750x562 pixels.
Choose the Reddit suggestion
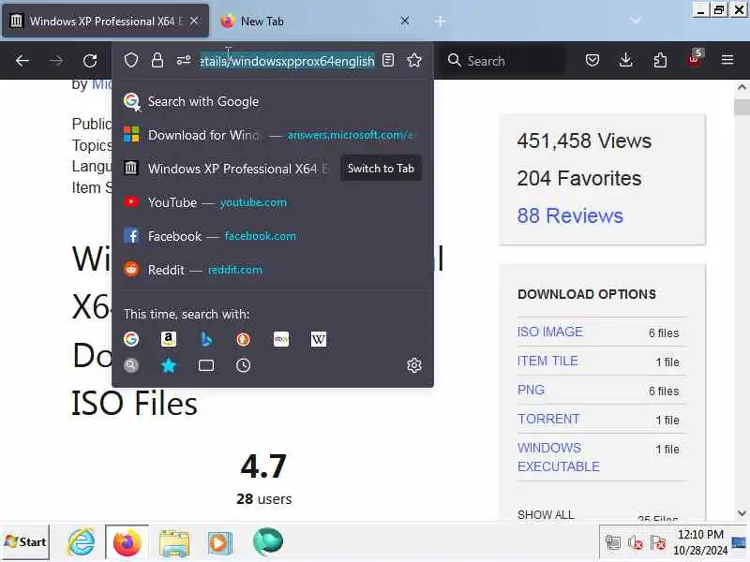point(273,270)
